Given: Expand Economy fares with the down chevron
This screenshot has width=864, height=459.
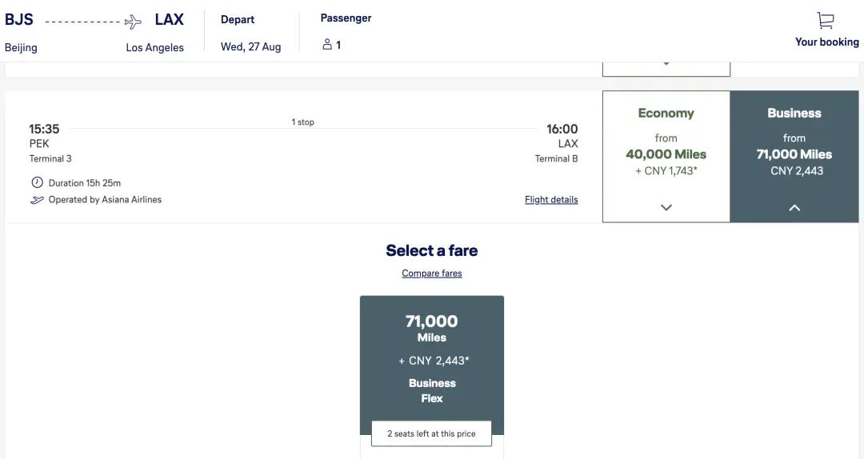Looking at the screenshot, I should pyautogui.click(x=666, y=207).
